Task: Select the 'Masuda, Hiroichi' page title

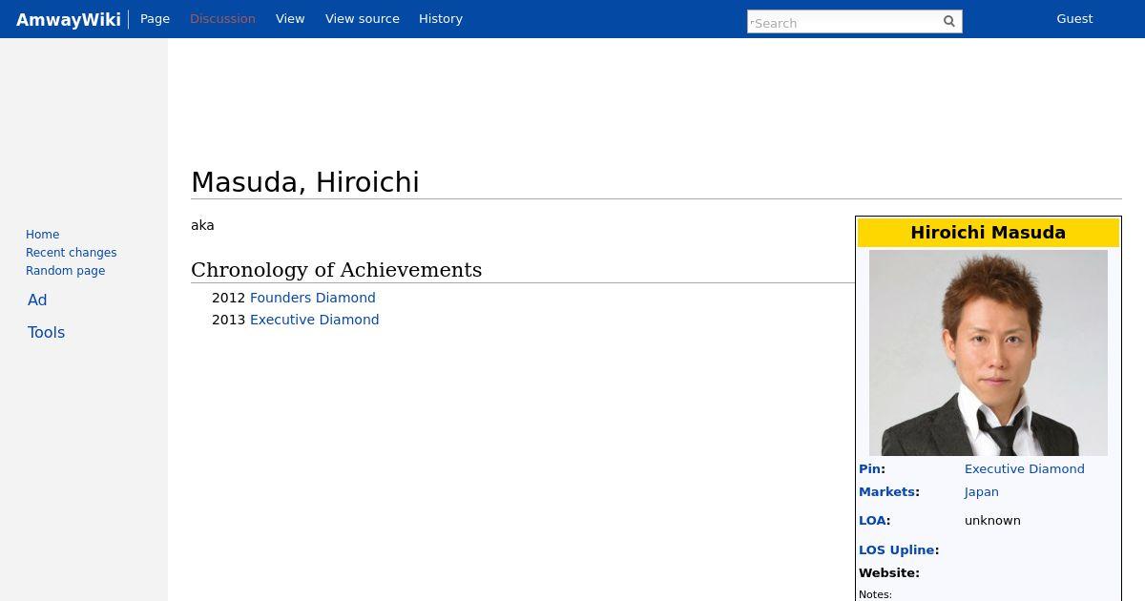Action: pos(305,182)
